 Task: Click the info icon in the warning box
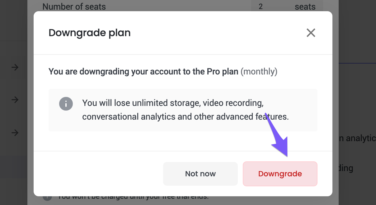click(x=66, y=104)
